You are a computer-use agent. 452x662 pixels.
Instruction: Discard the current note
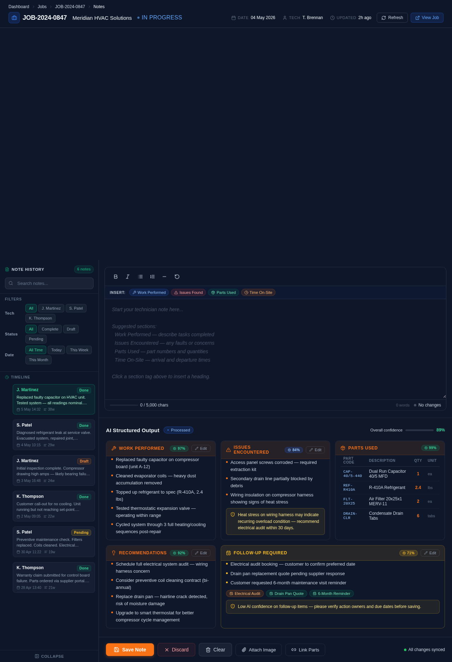pyautogui.click(x=176, y=650)
